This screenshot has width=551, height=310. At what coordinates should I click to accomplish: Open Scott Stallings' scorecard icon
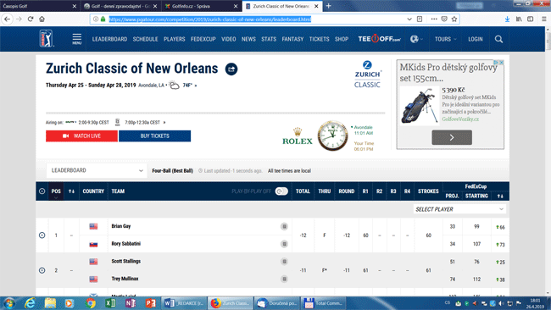(284, 262)
